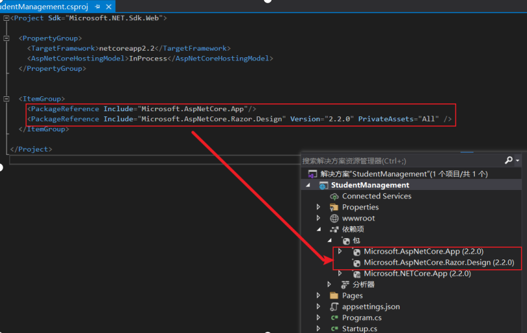Click the Version="2.2.0" attribute
Image resolution: width=527 pixels, height=333 pixels.
pos(322,119)
